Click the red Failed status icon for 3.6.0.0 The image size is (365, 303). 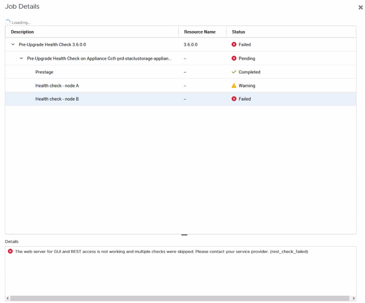pyautogui.click(x=234, y=45)
